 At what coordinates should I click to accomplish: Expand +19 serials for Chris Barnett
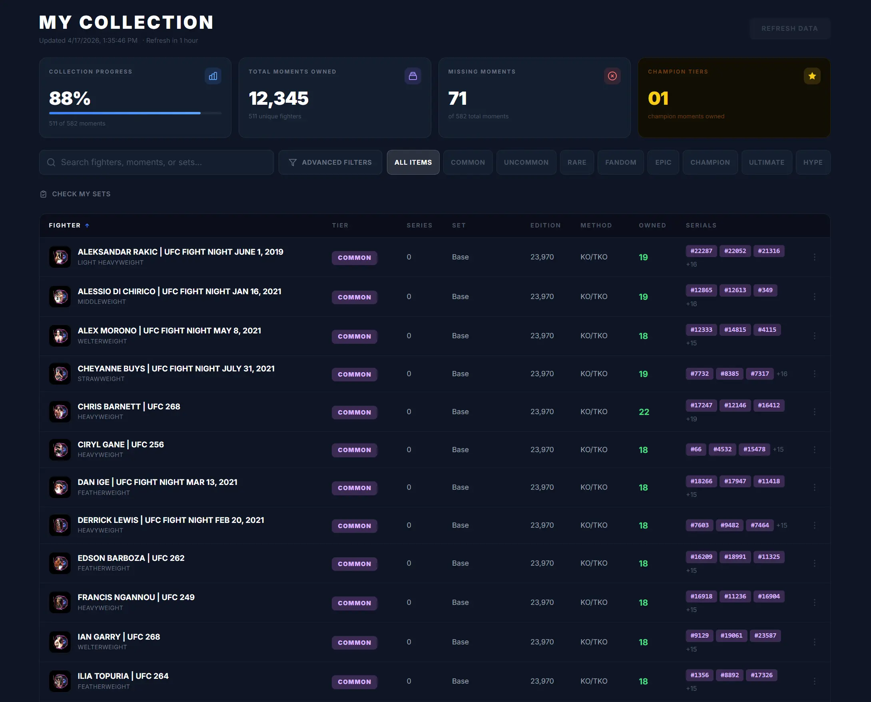691,419
